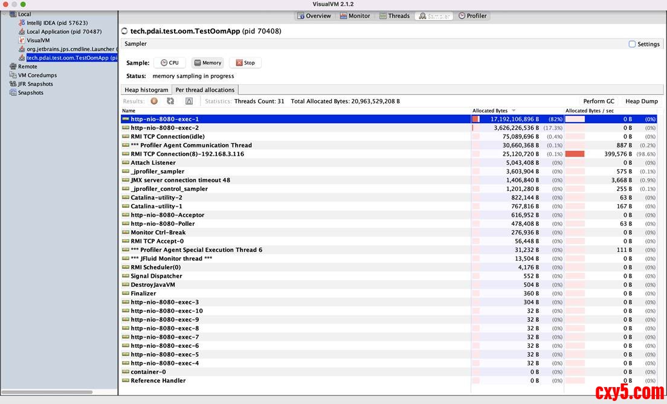Open the Threads tab
The height and width of the screenshot is (404, 667).
pos(394,16)
